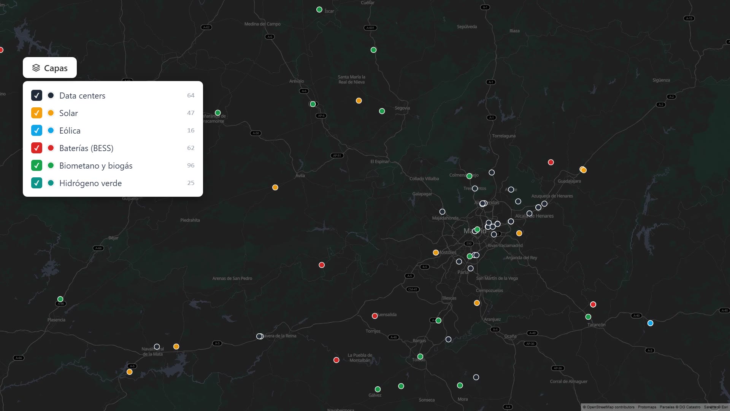
Task: Select the green marker right above Tarancón label
Action: pos(588,317)
